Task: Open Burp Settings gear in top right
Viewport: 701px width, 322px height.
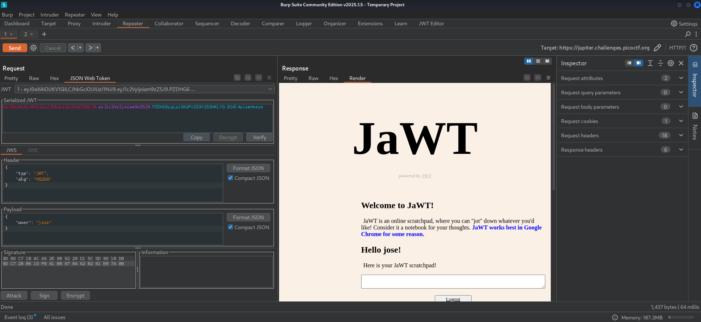Action: (674, 23)
